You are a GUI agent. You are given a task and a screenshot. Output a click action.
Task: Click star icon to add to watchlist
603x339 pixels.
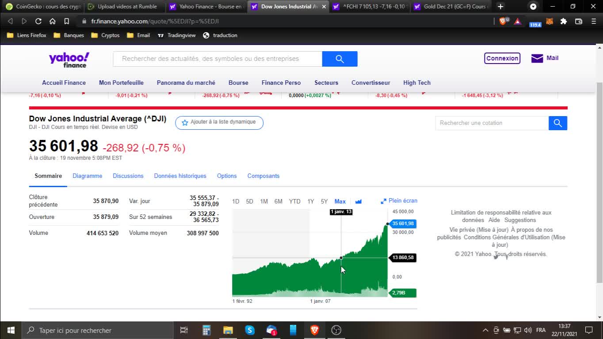tap(185, 122)
